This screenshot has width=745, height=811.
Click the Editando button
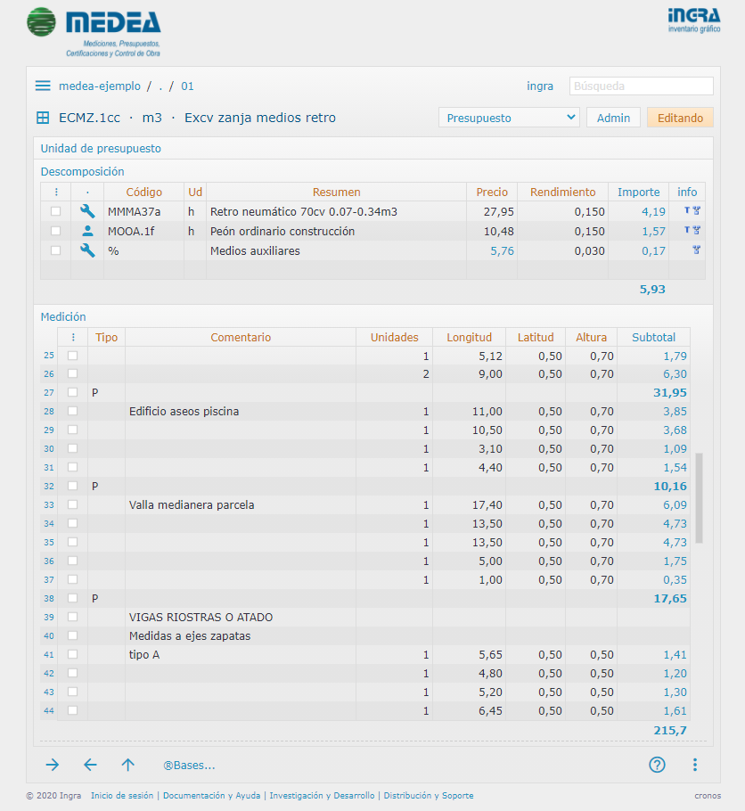(x=680, y=118)
